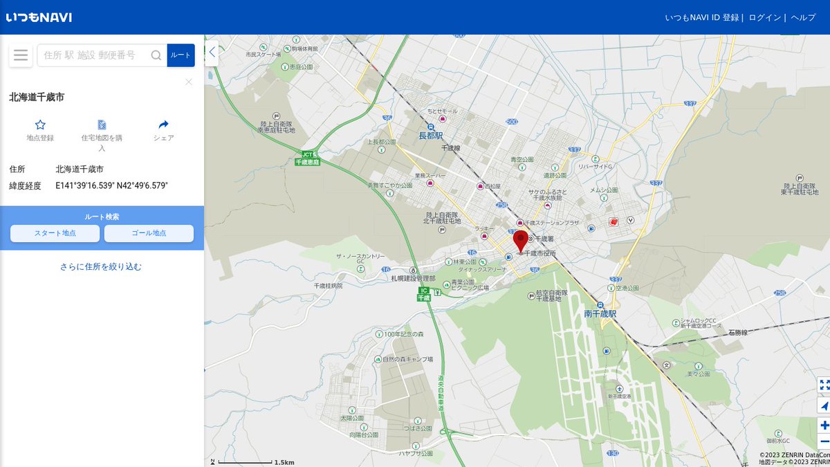The height and width of the screenshot is (467, 830).
Task: Click the 自然の森キャンプ場 map label
Action: click(x=407, y=359)
